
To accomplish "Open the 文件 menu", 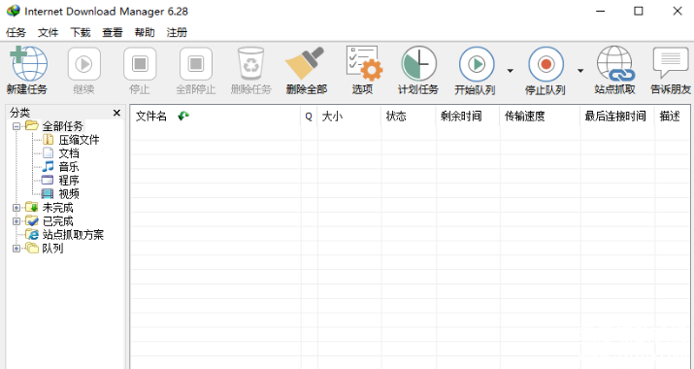I will tap(49, 32).
